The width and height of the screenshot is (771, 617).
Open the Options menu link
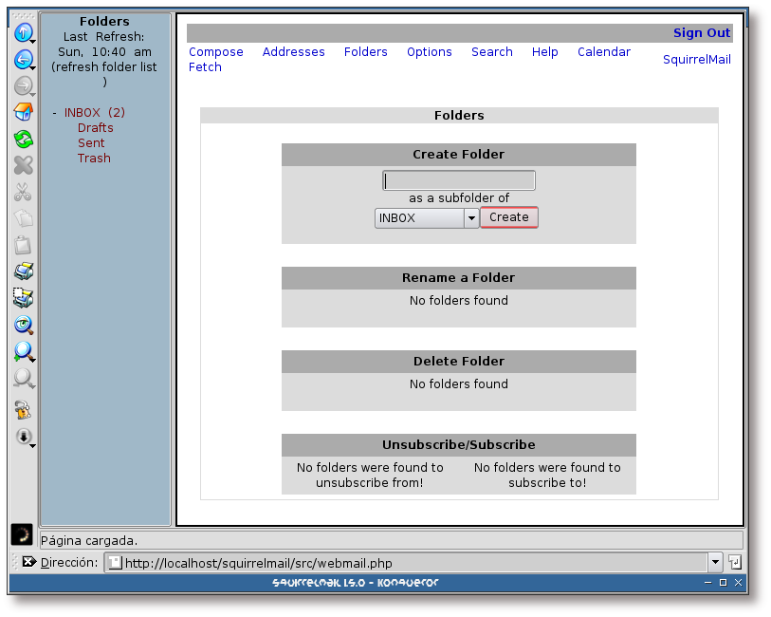429,52
